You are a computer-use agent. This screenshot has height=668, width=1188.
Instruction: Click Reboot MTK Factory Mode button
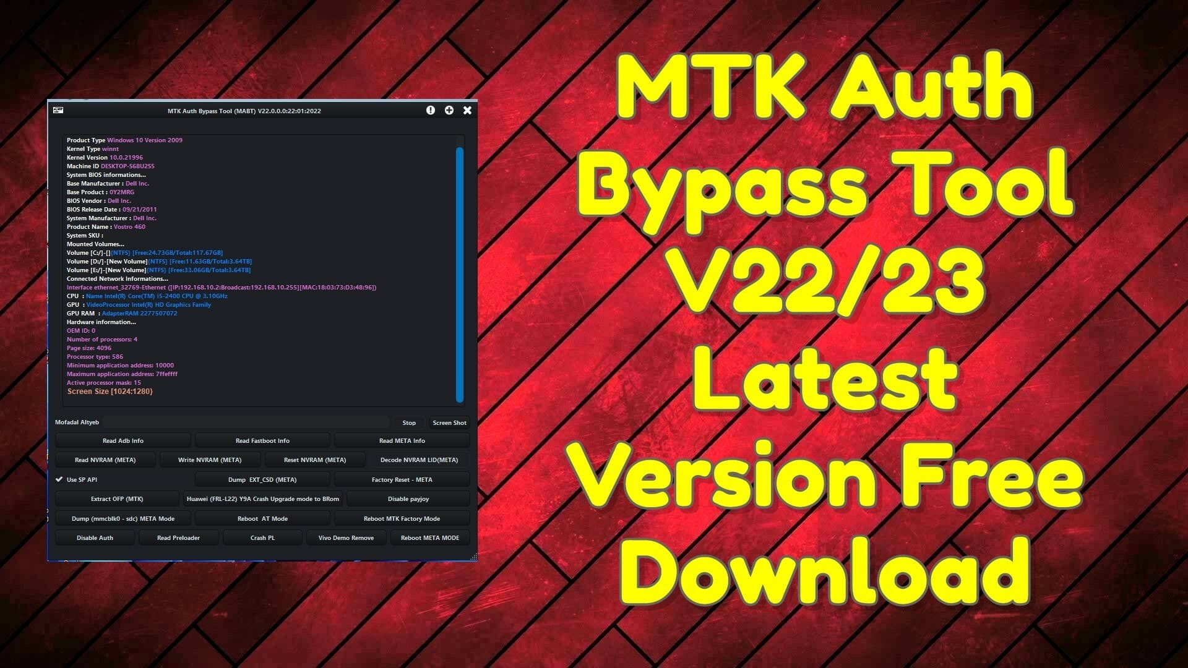click(402, 518)
